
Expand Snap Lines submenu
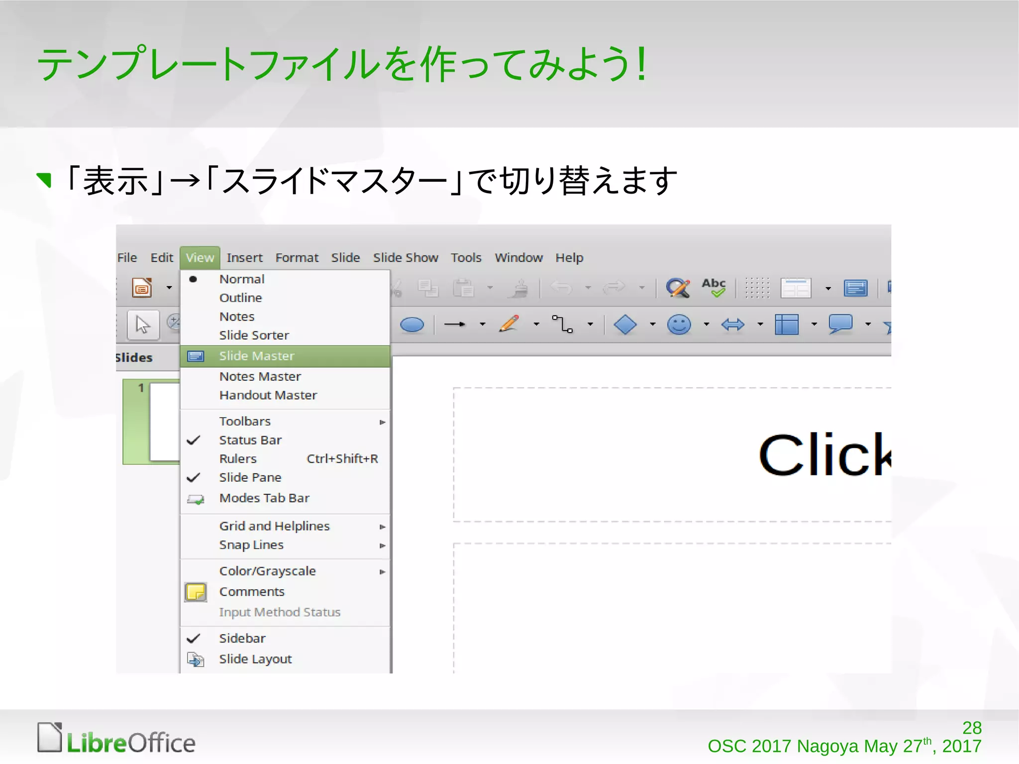pyautogui.click(x=285, y=545)
